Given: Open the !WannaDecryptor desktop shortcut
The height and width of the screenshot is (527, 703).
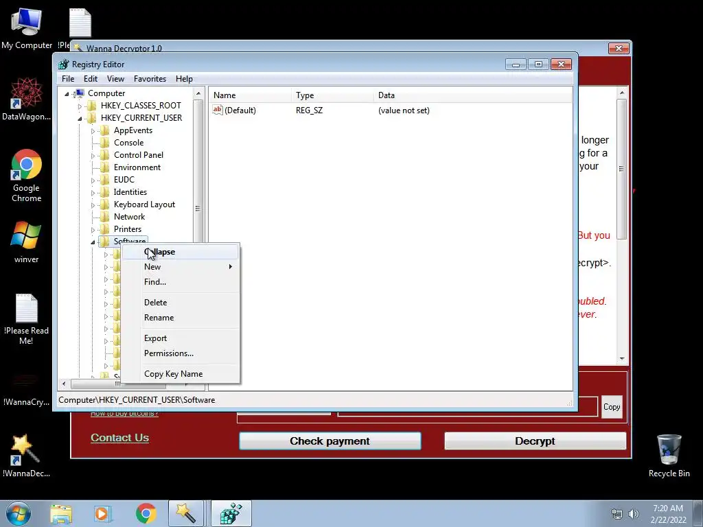Looking at the screenshot, I should point(26,456).
